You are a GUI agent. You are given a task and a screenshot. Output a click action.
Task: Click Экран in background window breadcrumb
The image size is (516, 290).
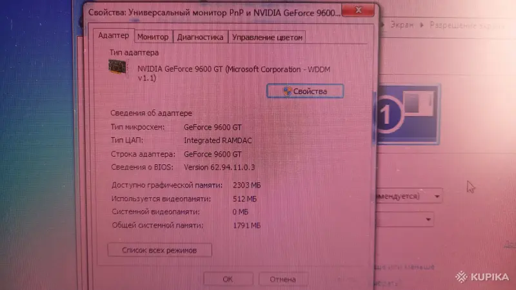(402, 25)
